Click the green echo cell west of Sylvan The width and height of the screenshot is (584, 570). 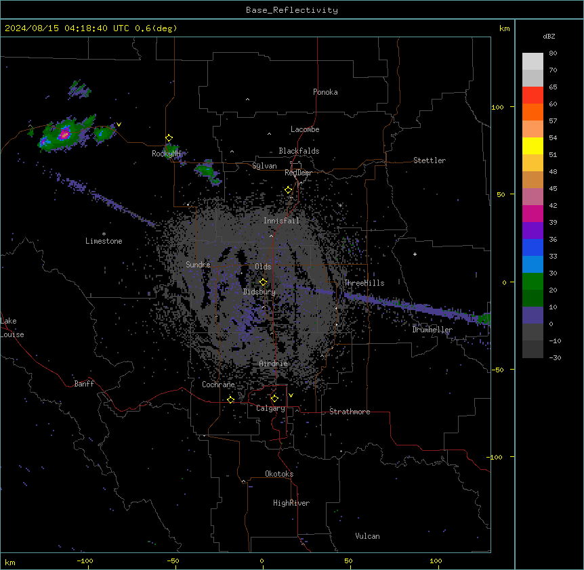207,172
